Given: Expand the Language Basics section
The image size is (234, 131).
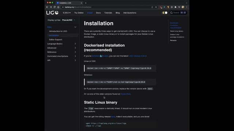Looking at the screenshot, I should 75,44.
